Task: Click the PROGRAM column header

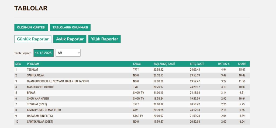Action: (x=33, y=64)
